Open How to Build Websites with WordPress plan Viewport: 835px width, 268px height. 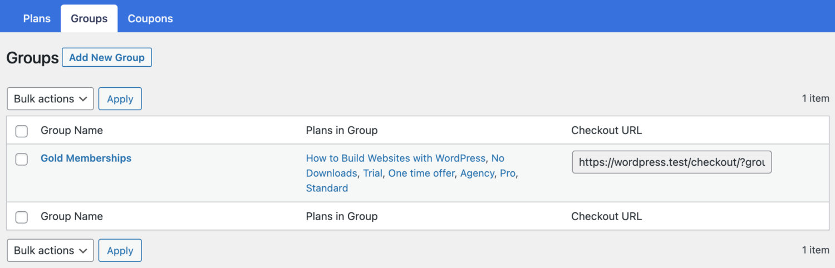396,158
